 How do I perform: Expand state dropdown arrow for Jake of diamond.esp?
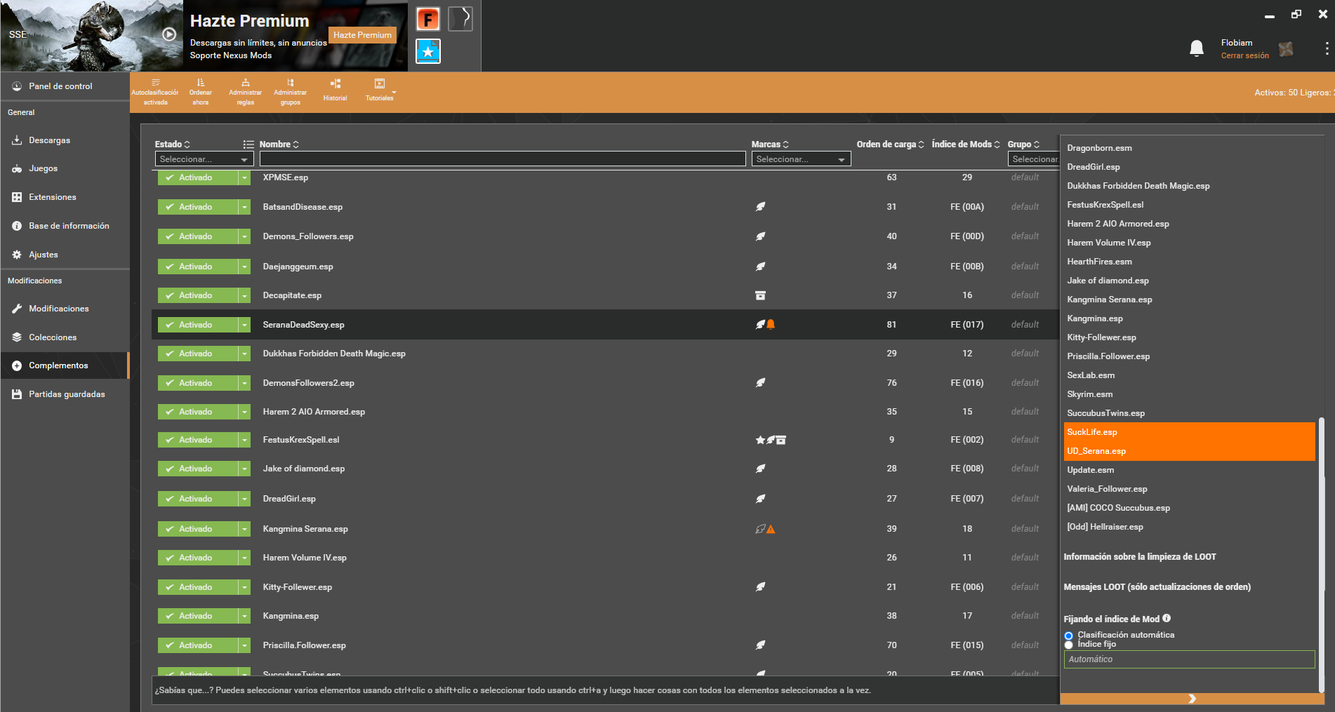[244, 469]
